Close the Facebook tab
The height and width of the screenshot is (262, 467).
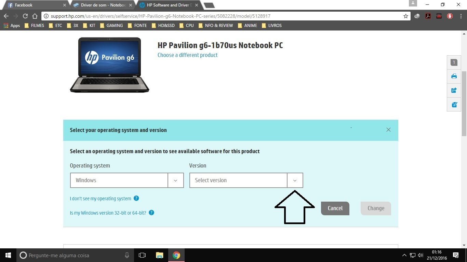point(65,5)
